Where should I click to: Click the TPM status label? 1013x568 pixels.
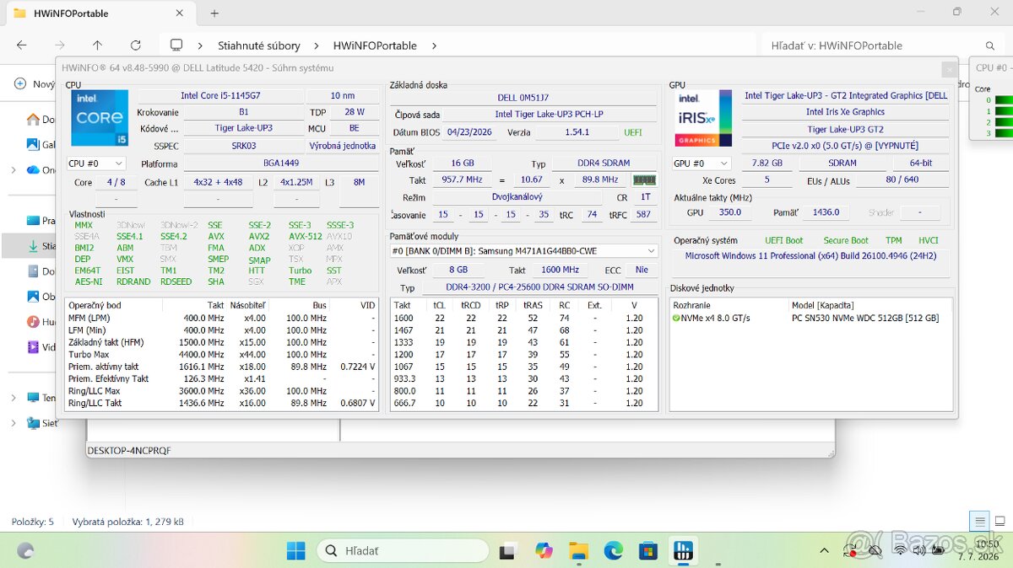[893, 240]
